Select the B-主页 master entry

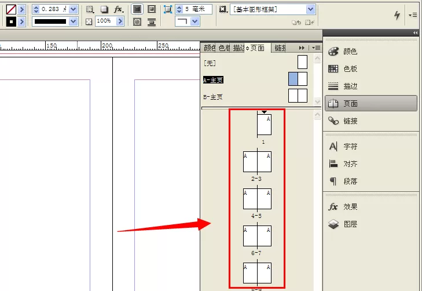coord(213,97)
